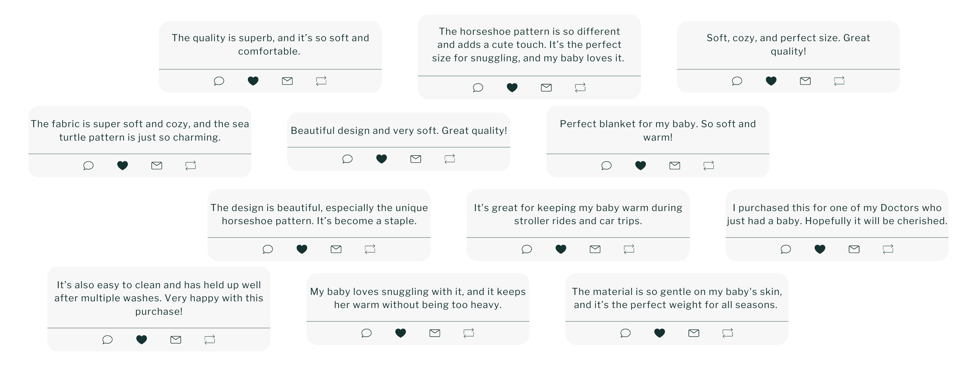The image size is (977, 366).
Task: Select the 'Beautiful design and very soft' review text
Action: (x=399, y=131)
